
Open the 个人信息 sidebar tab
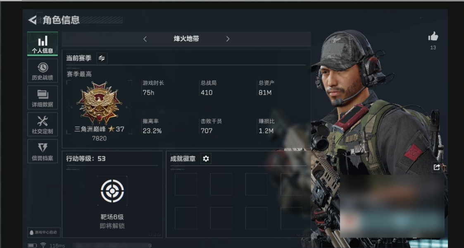point(43,44)
